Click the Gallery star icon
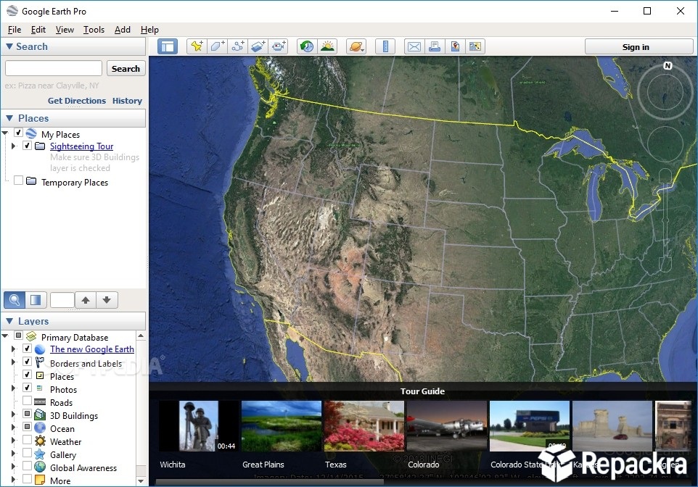The image size is (698, 487). pos(40,454)
